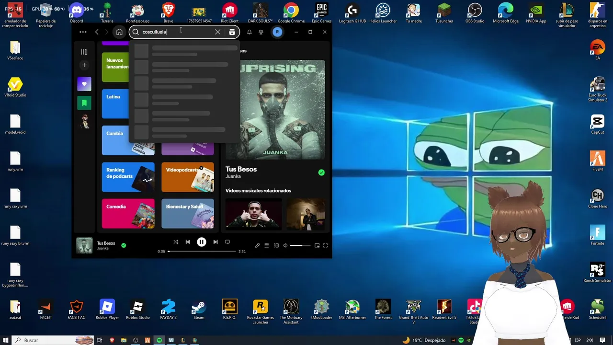Open Riot Client desktop icon
The image size is (613, 345).
pyautogui.click(x=229, y=13)
